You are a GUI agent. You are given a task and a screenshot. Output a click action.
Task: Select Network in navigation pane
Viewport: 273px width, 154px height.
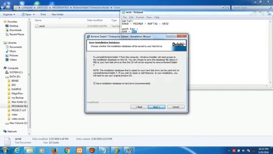pyautogui.click(x=12, y=131)
